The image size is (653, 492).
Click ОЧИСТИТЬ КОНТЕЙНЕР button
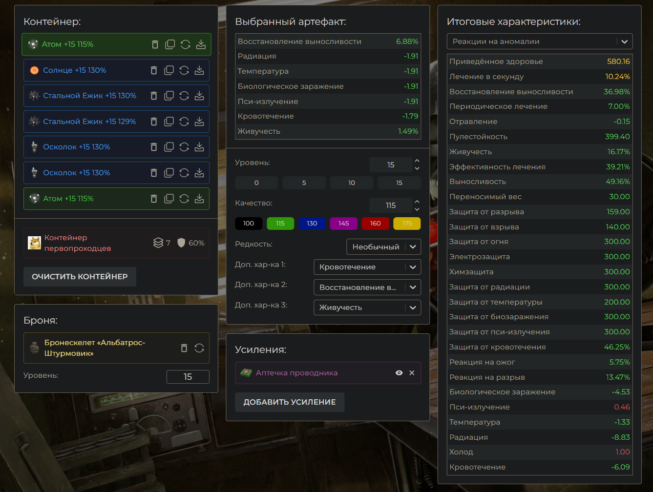coord(80,277)
